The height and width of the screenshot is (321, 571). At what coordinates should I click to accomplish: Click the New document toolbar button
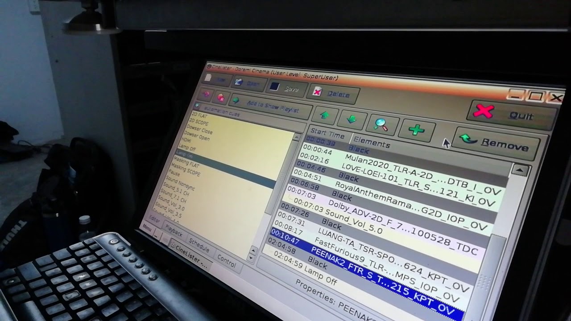(216, 79)
